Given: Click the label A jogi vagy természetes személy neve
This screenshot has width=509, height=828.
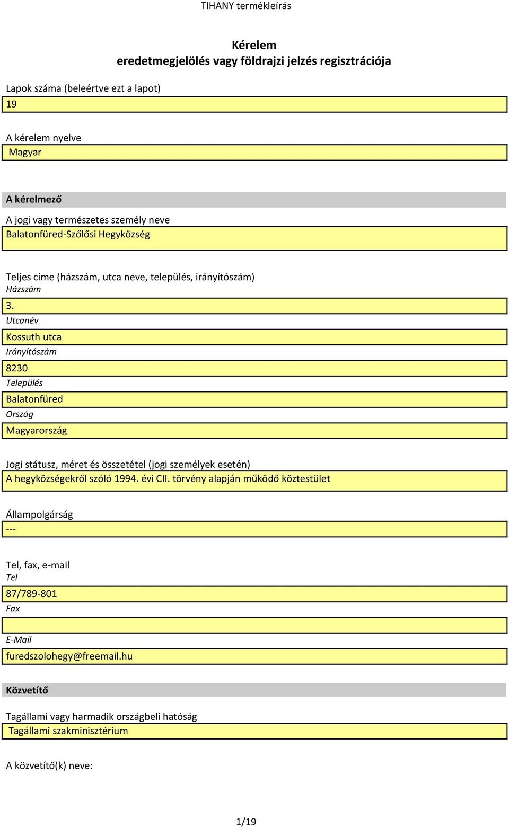Looking at the screenshot, I should pyautogui.click(x=88, y=220).
